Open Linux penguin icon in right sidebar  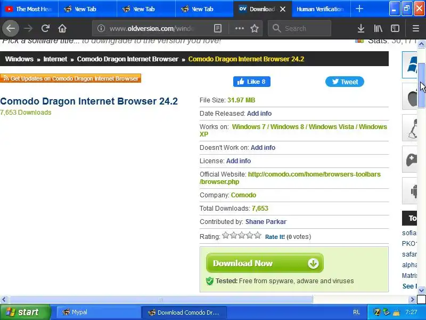coord(409,128)
